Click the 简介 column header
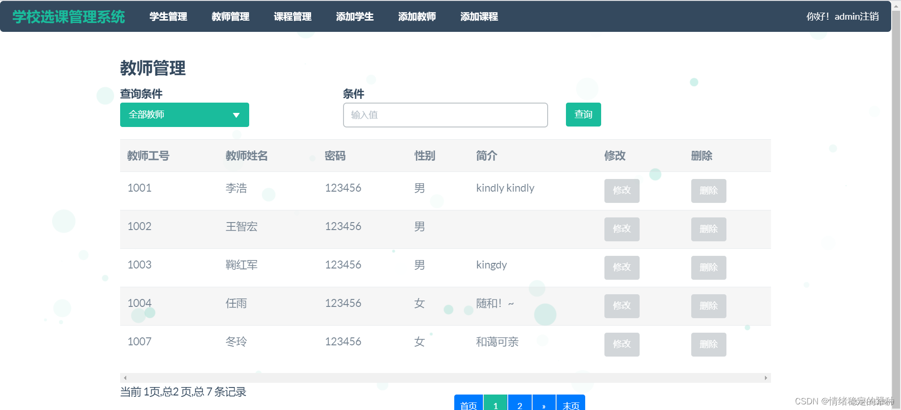The image size is (901, 410). (x=487, y=156)
